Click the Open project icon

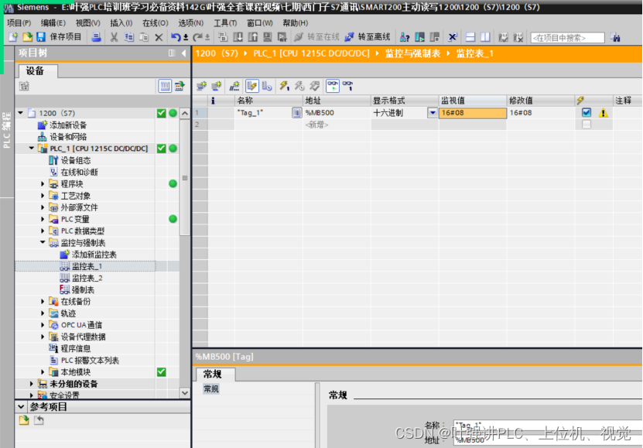27,37
